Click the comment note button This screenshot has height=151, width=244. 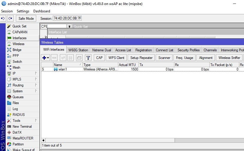pyautogui.click(x=79, y=58)
